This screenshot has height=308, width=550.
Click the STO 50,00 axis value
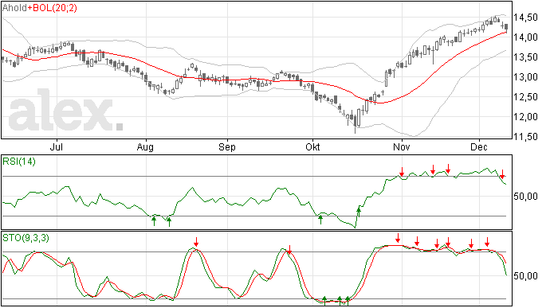pyautogui.click(x=525, y=276)
